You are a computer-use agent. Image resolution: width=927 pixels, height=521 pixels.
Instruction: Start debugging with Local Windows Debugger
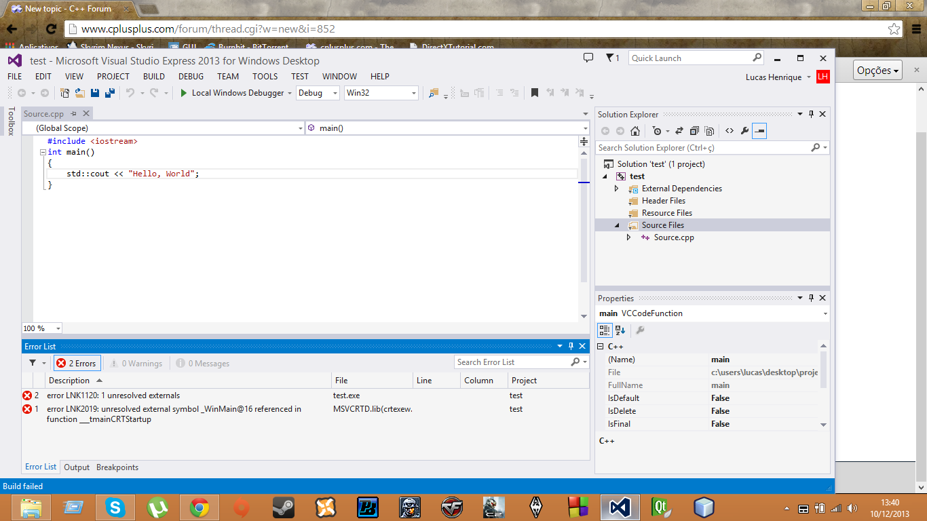click(x=234, y=94)
